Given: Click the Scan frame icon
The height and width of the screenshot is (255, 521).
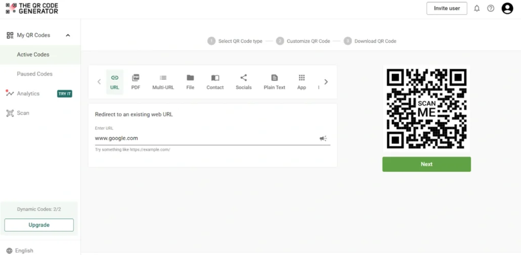Looking at the screenshot, I should pyautogui.click(x=10, y=113).
